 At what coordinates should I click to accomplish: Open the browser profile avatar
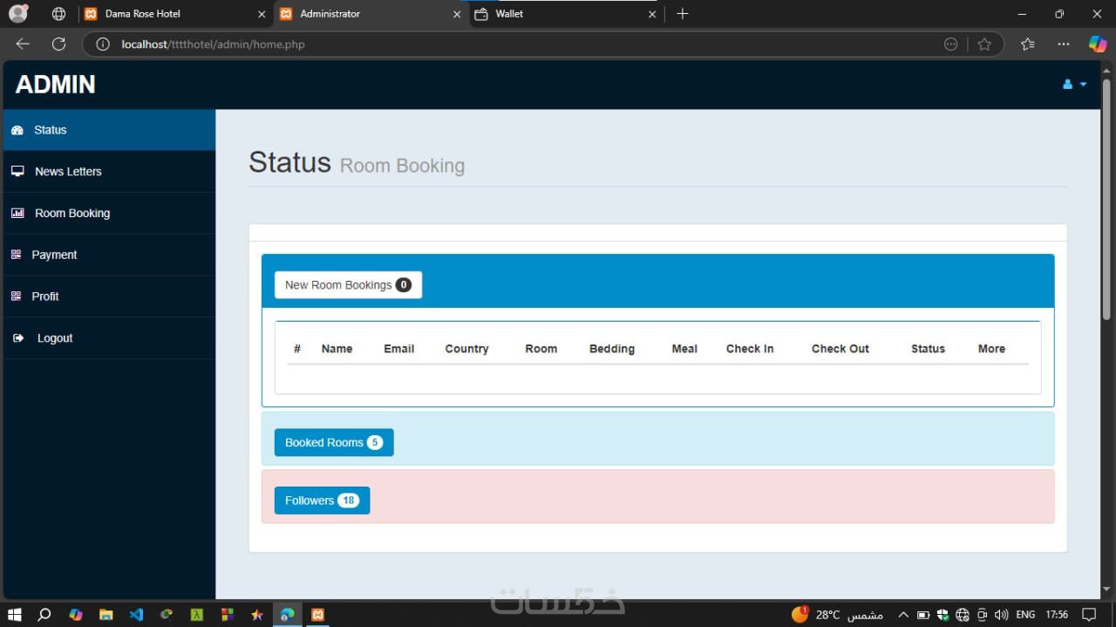pyautogui.click(x=18, y=14)
